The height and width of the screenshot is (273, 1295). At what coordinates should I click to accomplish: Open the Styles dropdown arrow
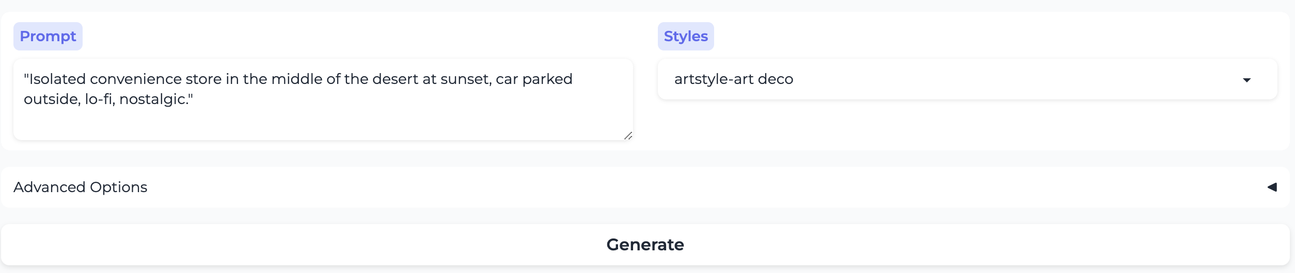tap(1246, 80)
